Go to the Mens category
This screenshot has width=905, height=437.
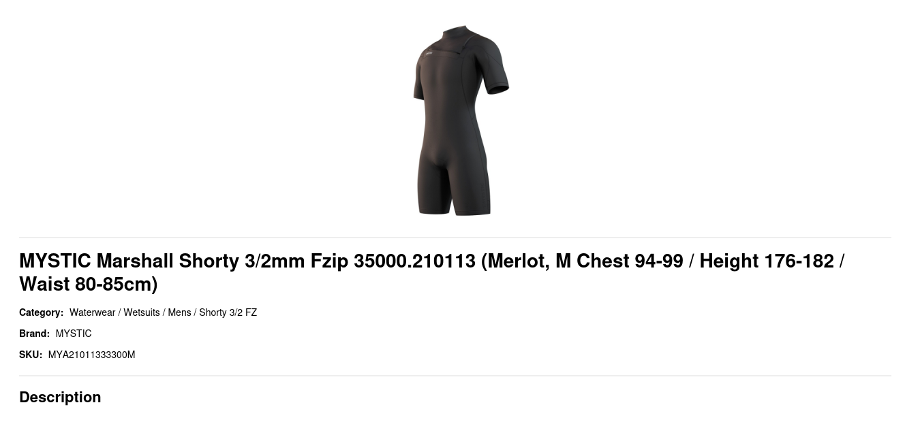[179, 312]
